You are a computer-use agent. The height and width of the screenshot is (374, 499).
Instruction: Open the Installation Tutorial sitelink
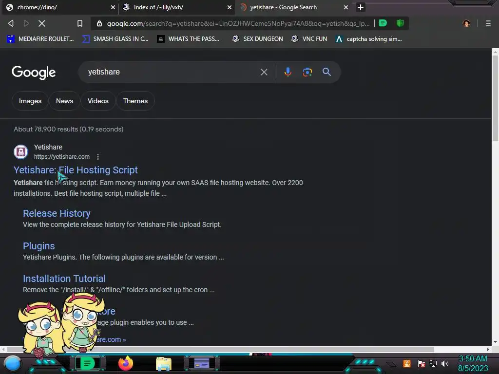click(x=64, y=279)
